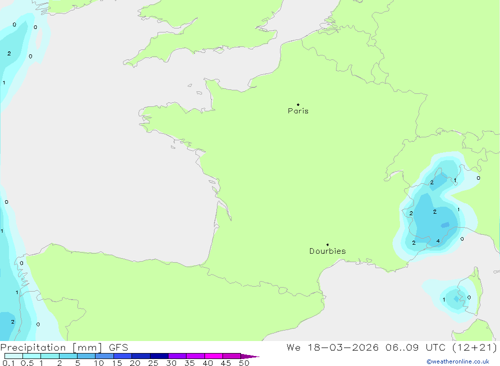The image size is (500, 366).
Task: Pick the 45–50 mm legend swatch
Action: tap(232, 356)
